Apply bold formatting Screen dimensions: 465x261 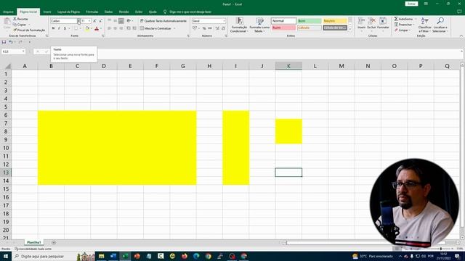tap(53, 28)
